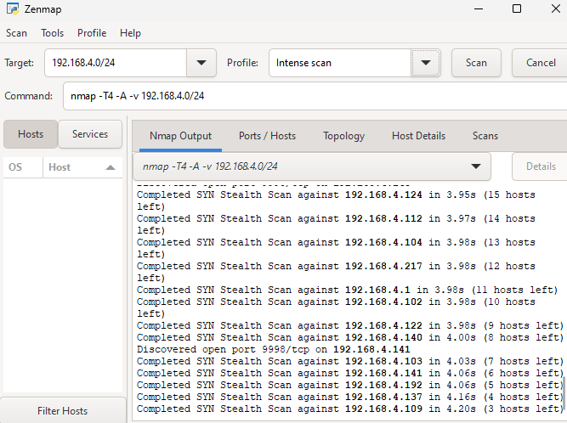Click the Details button
Viewport: 567px width, 423px height.
(x=541, y=166)
